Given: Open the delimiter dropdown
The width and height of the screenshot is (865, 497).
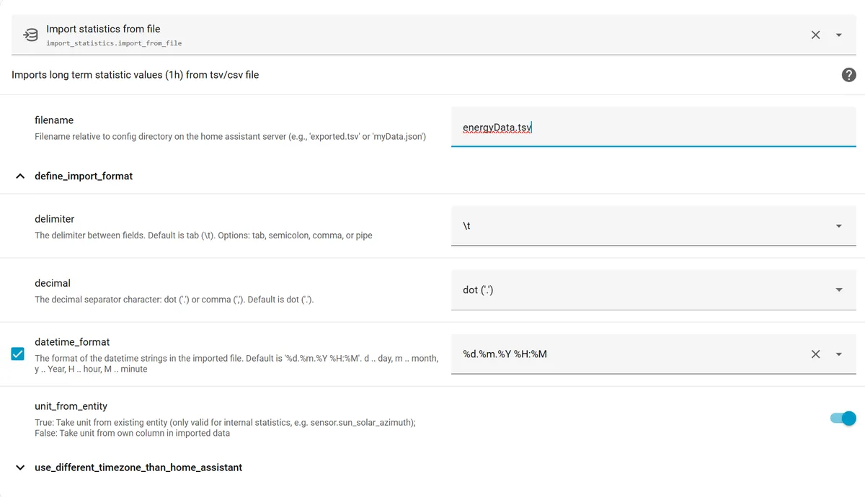Looking at the screenshot, I should pyautogui.click(x=653, y=225).
